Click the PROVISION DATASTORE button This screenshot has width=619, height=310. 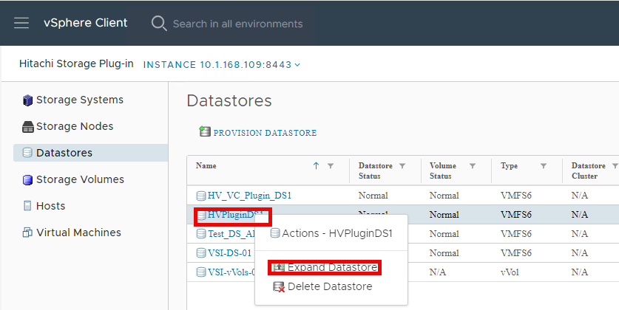pos(265,133)
